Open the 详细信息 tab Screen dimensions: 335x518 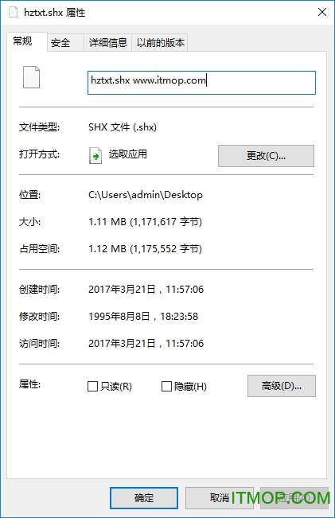[x=108, y=43]
